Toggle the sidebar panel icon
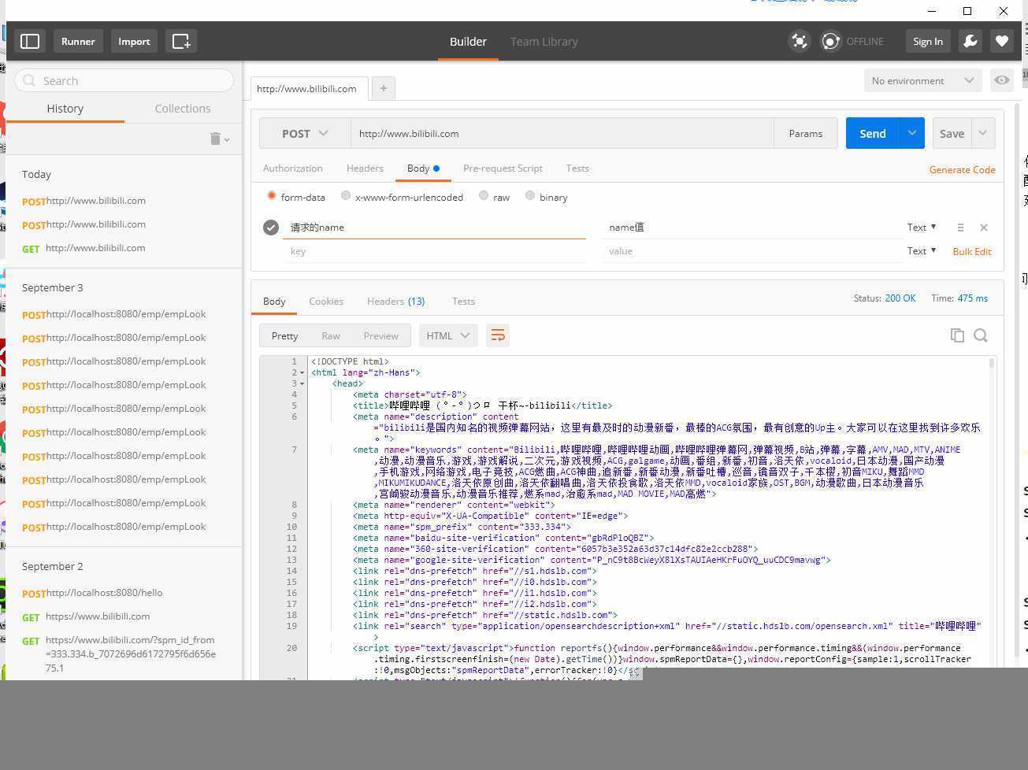The width and height of the screenshot is (1028, 770). coord(30,41)
